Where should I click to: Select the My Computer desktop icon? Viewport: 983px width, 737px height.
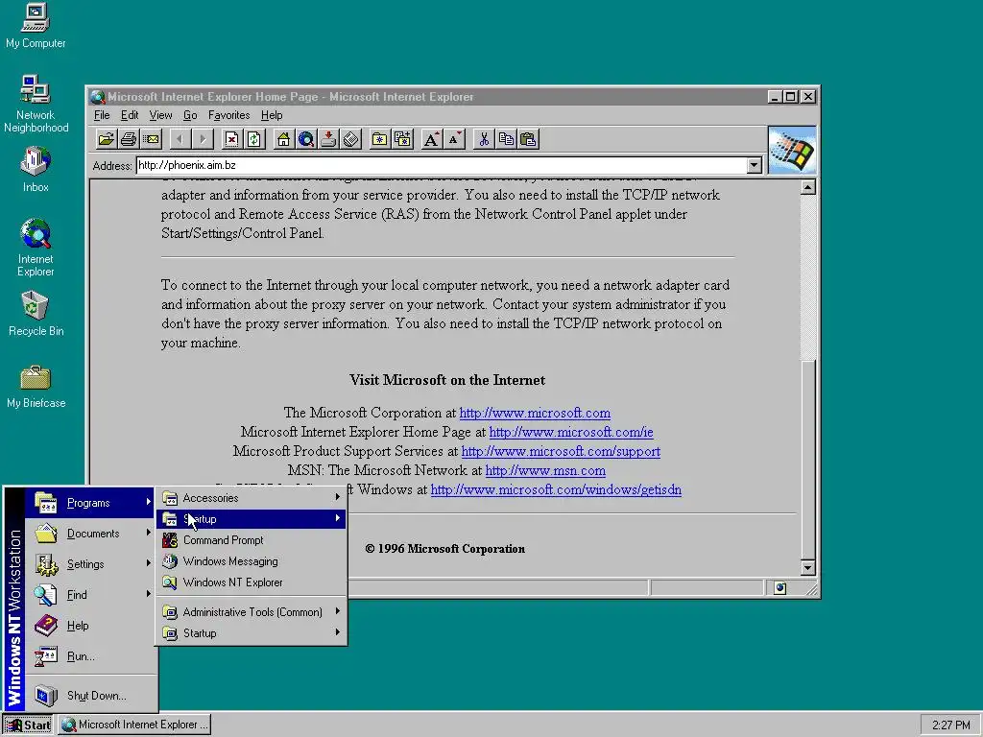pyautogui.click(x=36, y=26)
